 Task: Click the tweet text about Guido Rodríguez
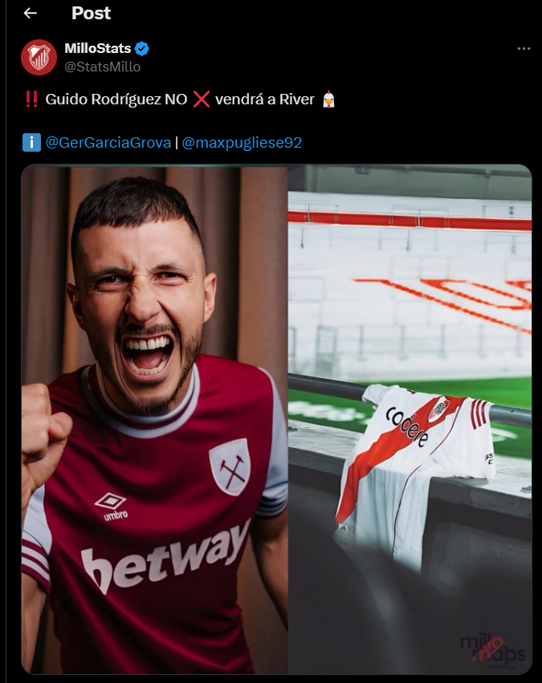tap(180, 100)
